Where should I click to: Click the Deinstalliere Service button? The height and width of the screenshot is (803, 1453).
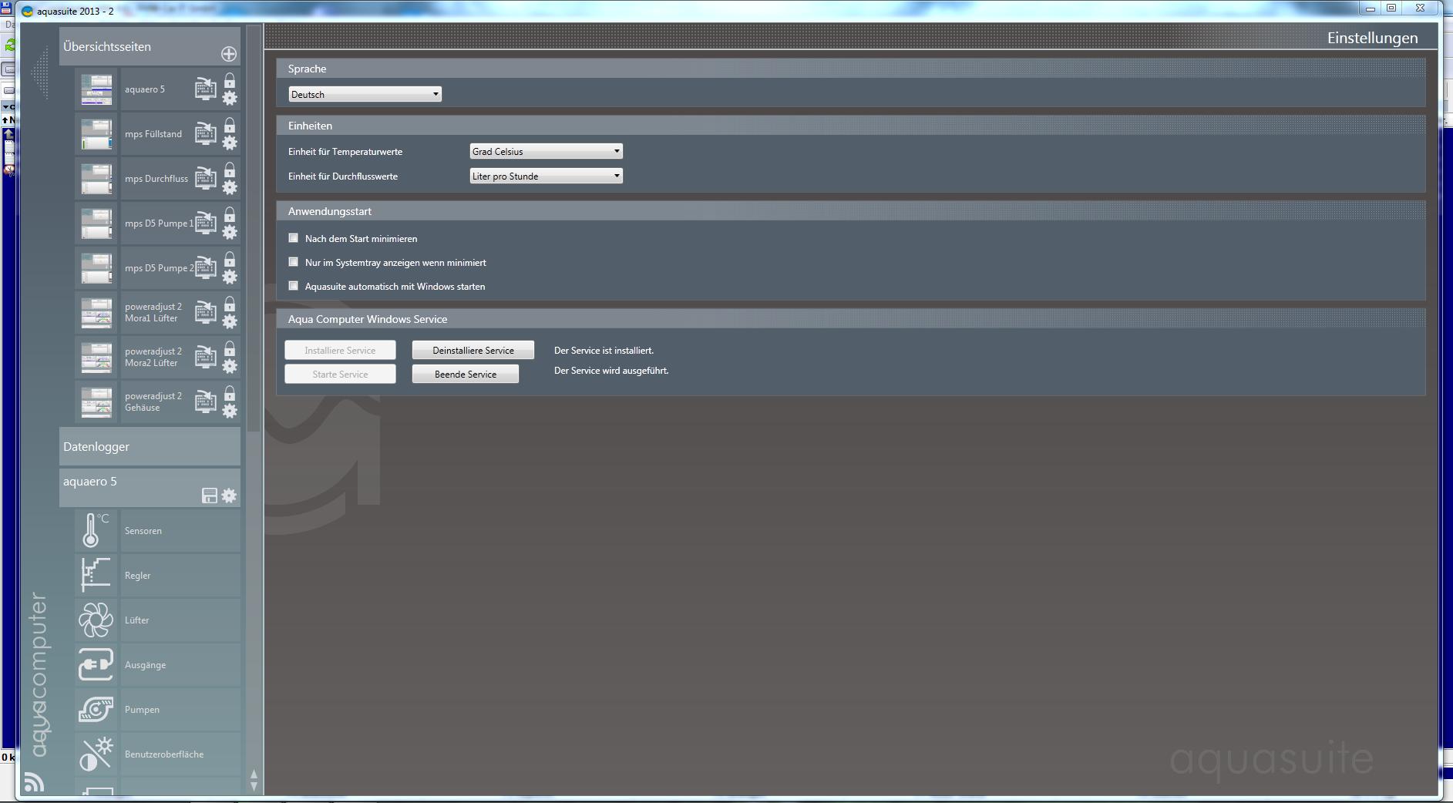pyautogui.click(x=473, y=350)
